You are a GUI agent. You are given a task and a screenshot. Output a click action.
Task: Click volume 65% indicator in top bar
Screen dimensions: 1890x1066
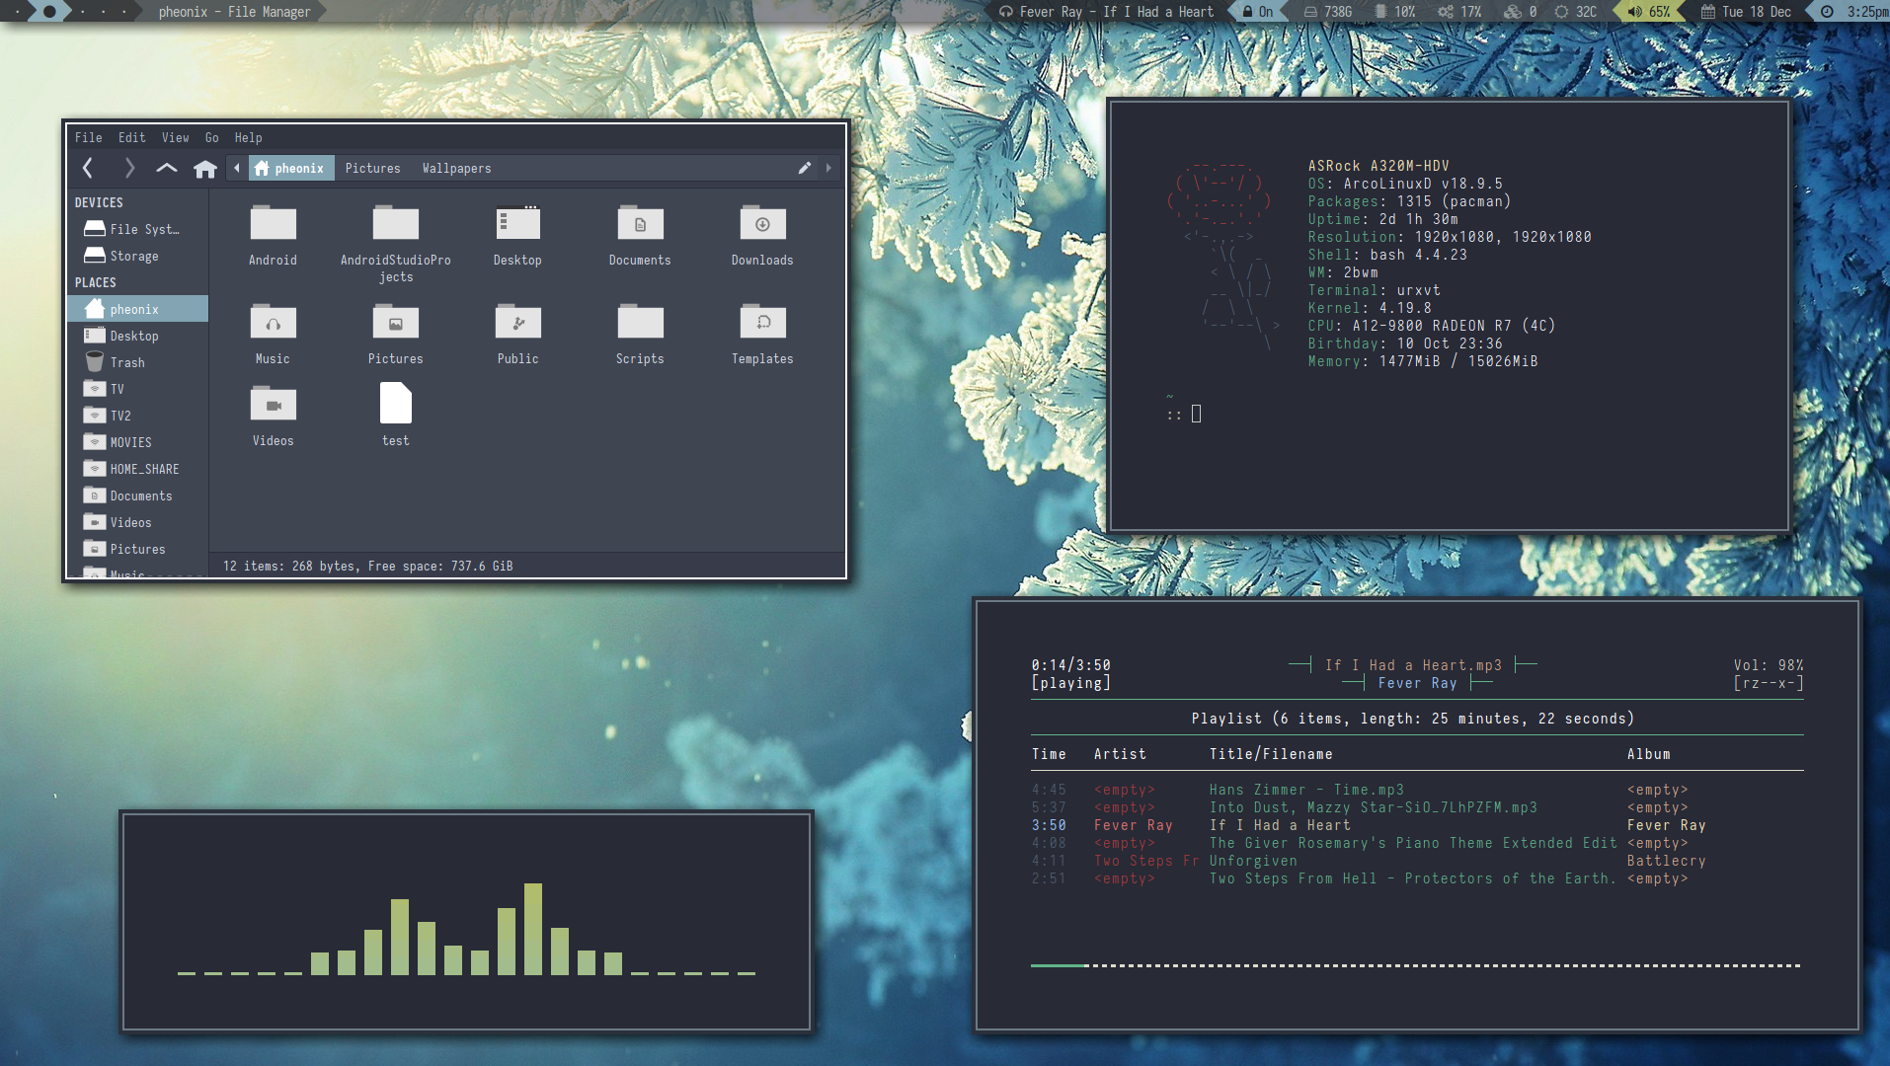(1649, 12)
